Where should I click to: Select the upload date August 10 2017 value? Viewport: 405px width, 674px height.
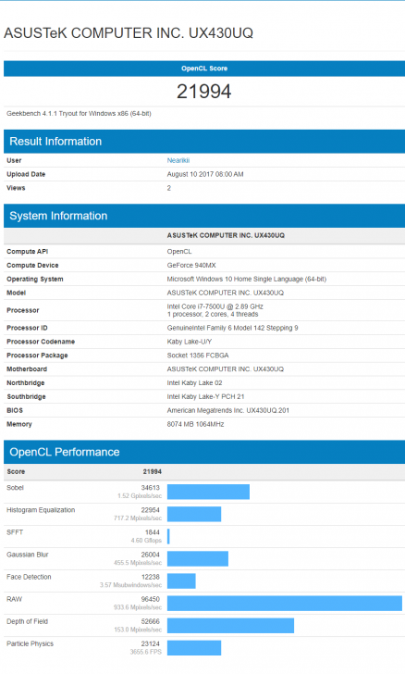click(205, 174)
